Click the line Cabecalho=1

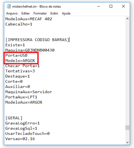[19, 24]
